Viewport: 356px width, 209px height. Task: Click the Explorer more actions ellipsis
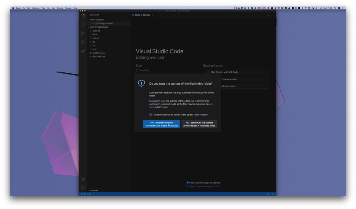[126, 15]
